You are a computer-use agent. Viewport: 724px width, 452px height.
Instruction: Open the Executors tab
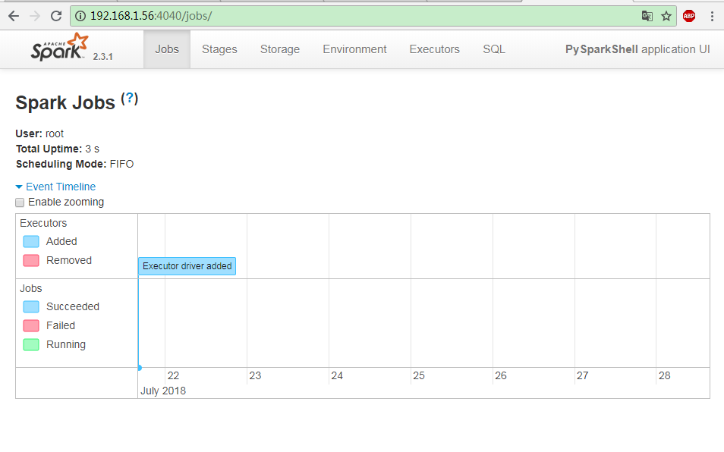[x=434, y=49]
